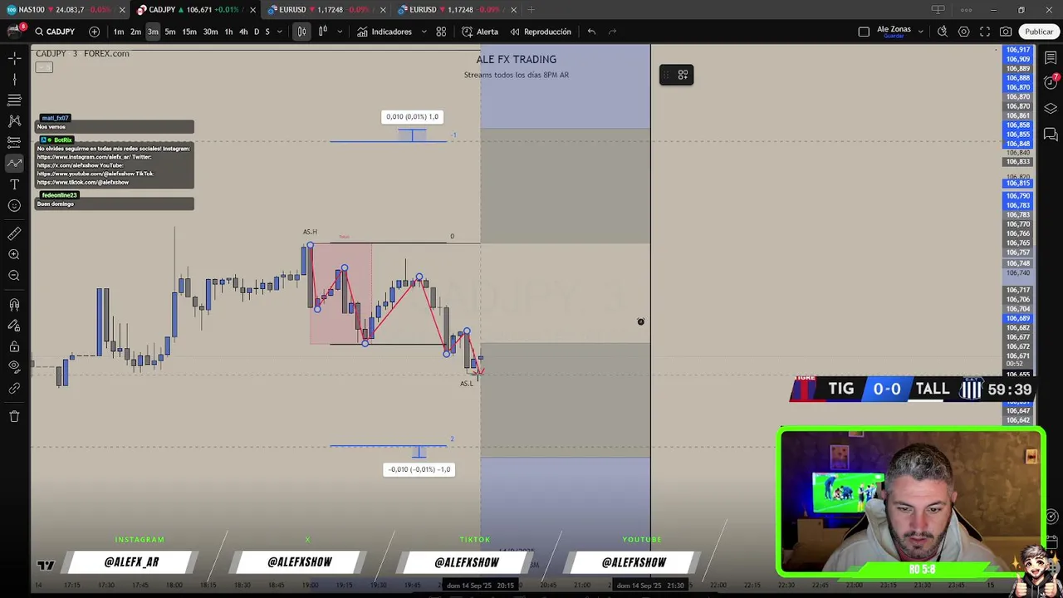Click the zoom in magnifier tool

click(14, 255)
